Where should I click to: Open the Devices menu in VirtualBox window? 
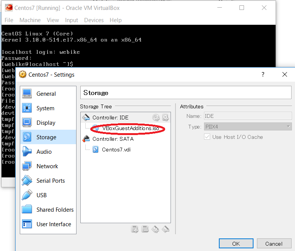tap(94, 20)
